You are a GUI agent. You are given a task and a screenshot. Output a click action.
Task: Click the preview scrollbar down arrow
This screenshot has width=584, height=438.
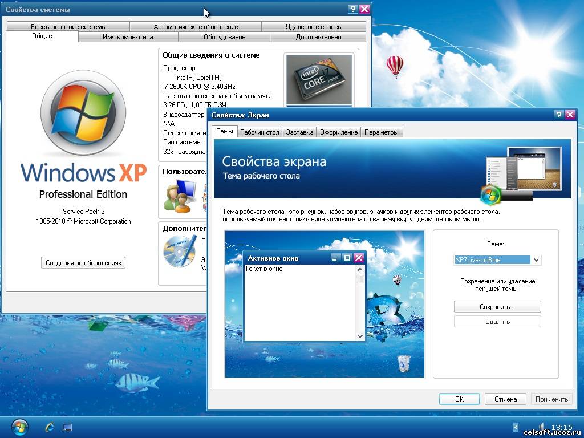tap(360, 336)
